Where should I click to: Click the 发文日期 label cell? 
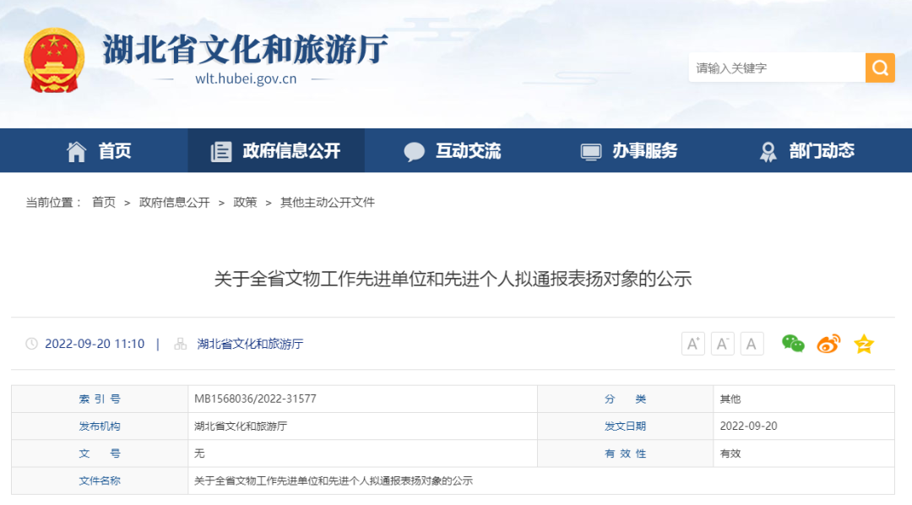point(625,426)
